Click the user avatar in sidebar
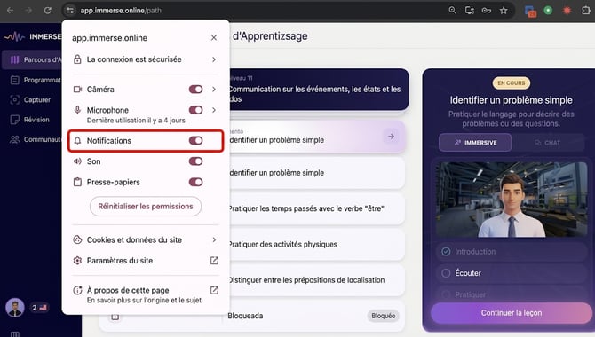 pyautogui.click(x=15, y=308)
